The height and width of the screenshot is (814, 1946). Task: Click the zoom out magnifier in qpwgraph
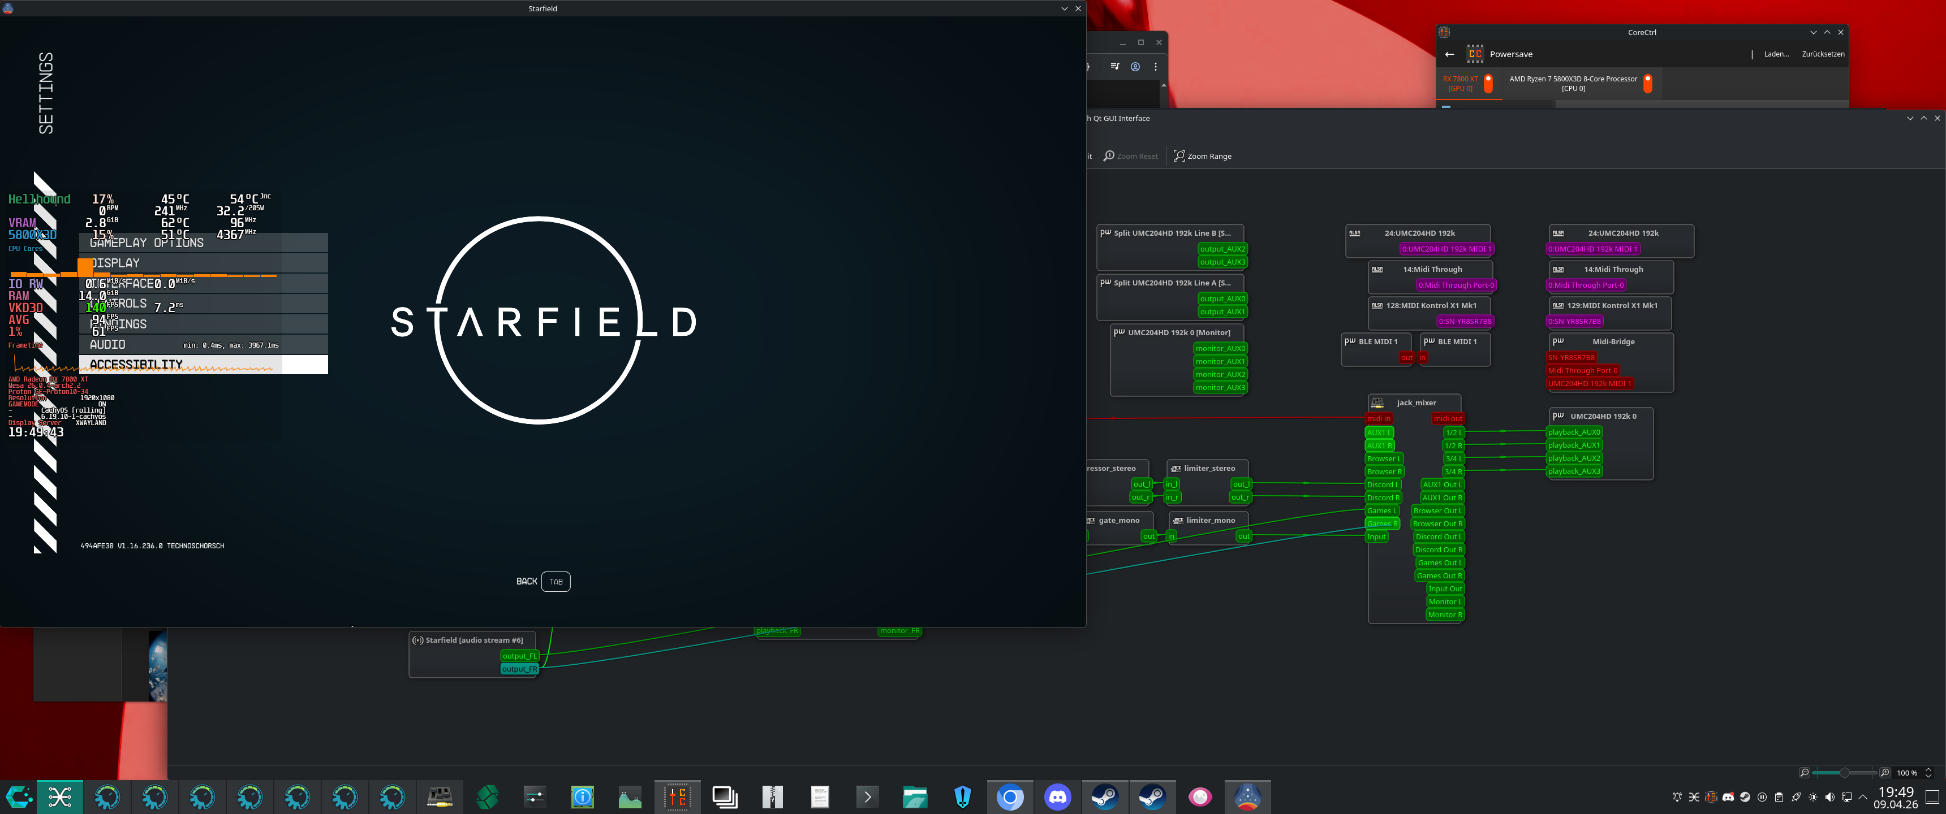pyautogui.click(x=1804, y=773)
